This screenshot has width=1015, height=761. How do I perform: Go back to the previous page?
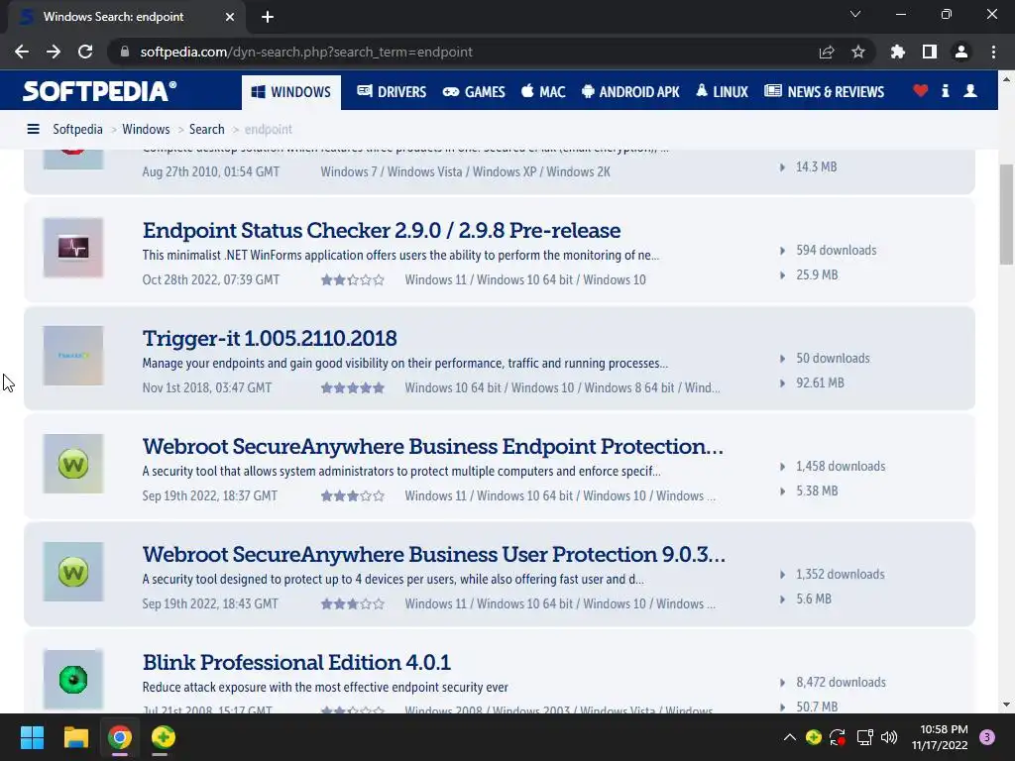coord(22,52)
